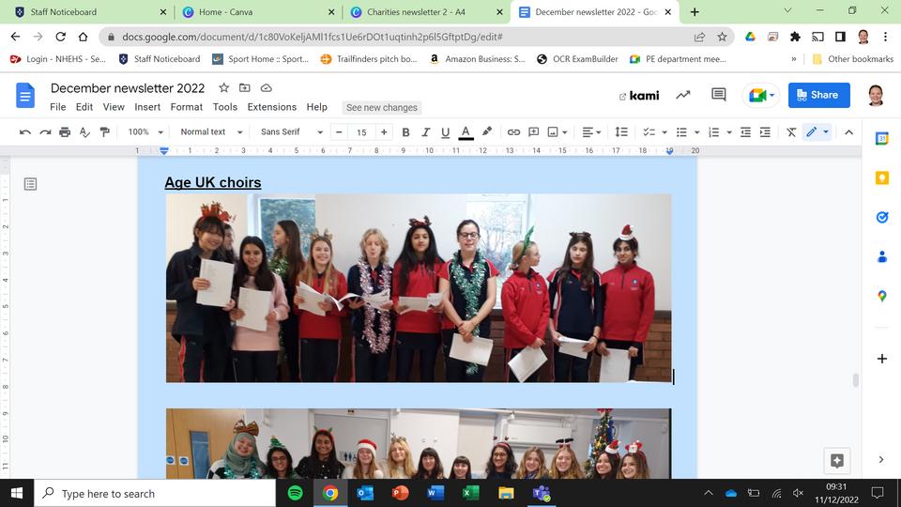
Task: Activate the paint format tool
Action: [104, 132]
